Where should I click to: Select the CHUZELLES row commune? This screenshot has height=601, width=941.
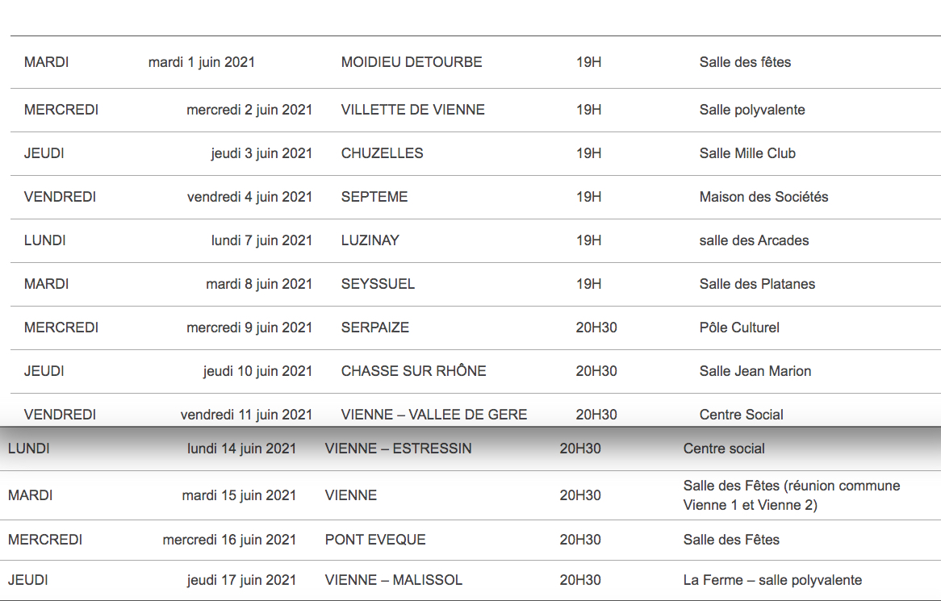coord(382,153)
